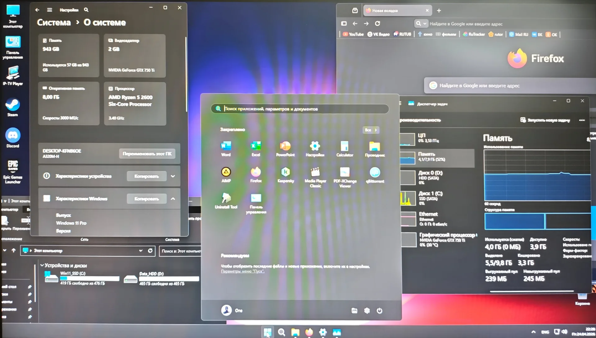Open Word from pinned Start apps

click(226, 149)
